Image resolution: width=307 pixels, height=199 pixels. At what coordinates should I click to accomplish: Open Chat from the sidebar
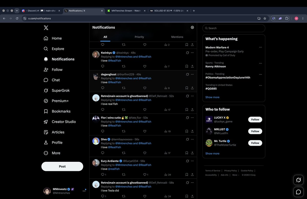pos(52,80)
